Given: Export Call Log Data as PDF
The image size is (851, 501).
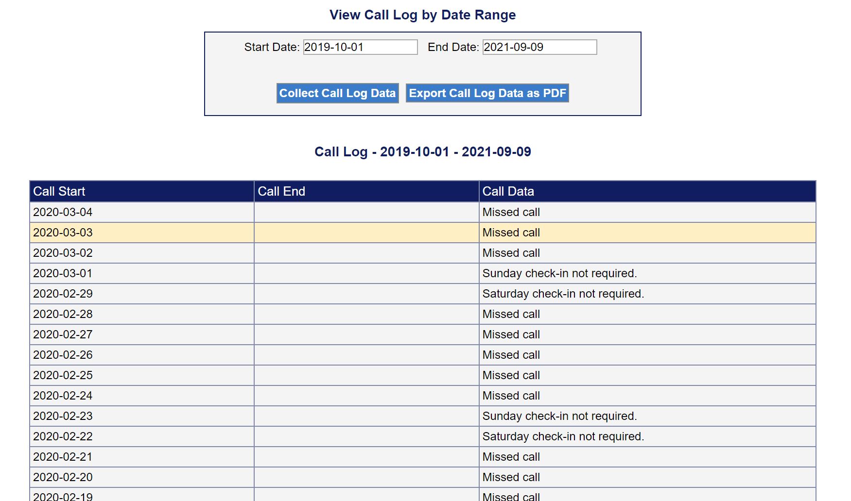Looking at the screenshot, I should click(487, 93).
